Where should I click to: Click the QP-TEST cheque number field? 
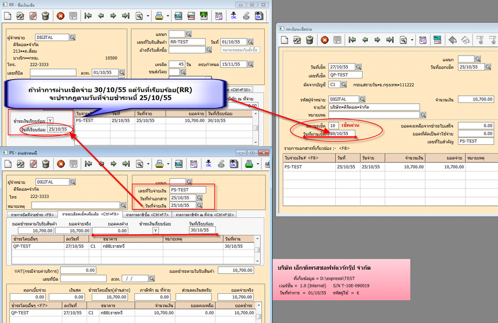click(x=346, y=75)
